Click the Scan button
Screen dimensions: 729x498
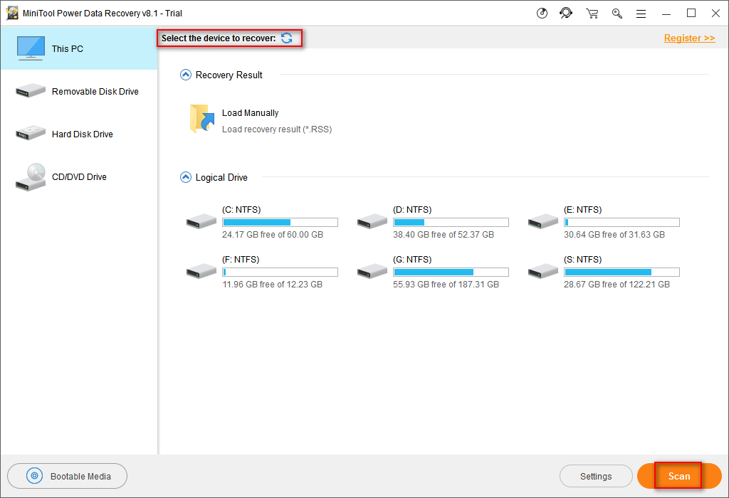(679, 476)
